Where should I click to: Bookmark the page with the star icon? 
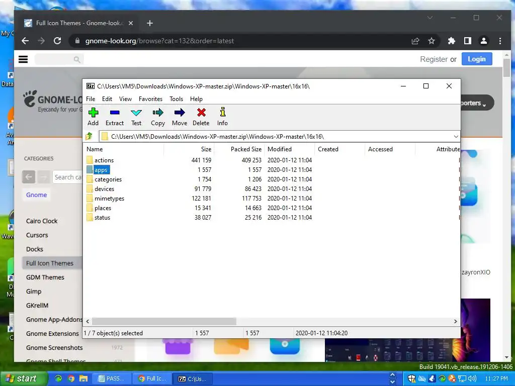pos(431,41)
